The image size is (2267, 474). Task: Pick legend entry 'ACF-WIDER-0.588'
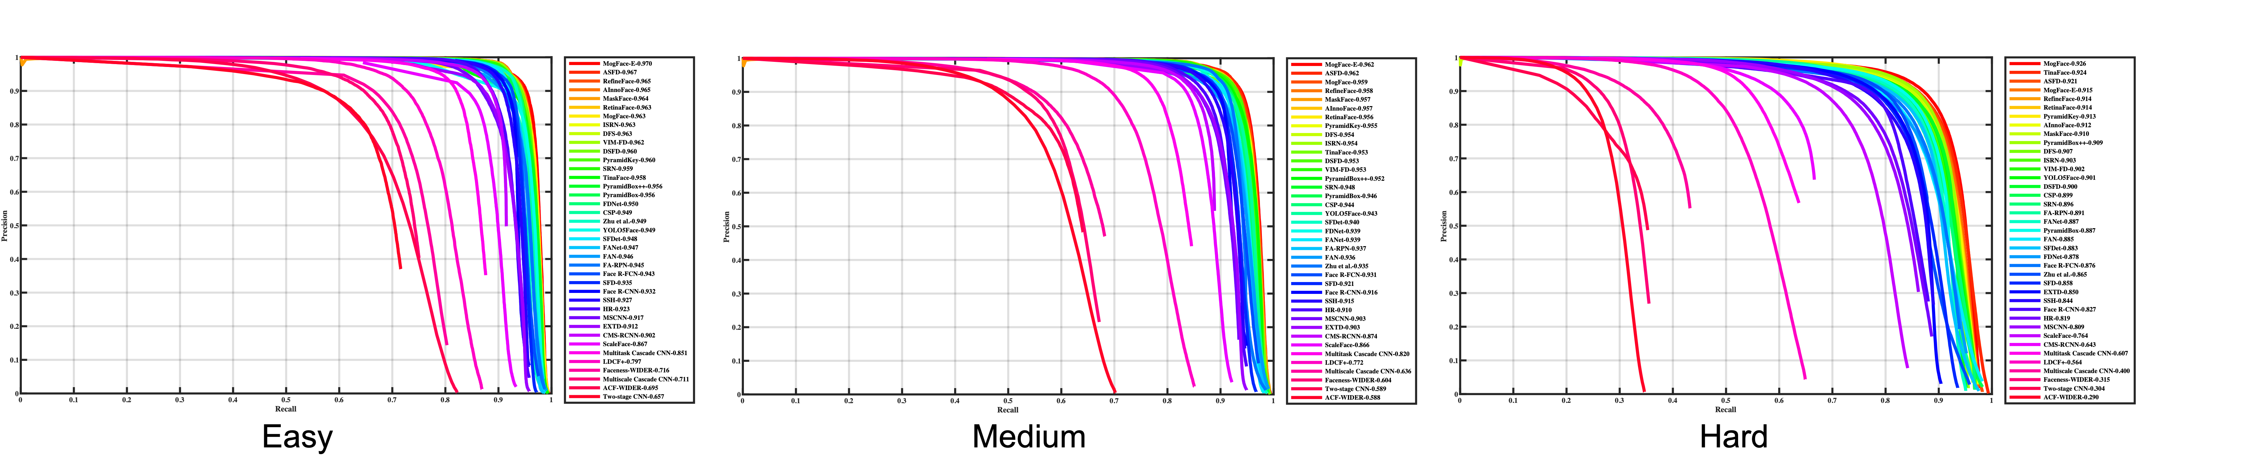coord(1353,397)
